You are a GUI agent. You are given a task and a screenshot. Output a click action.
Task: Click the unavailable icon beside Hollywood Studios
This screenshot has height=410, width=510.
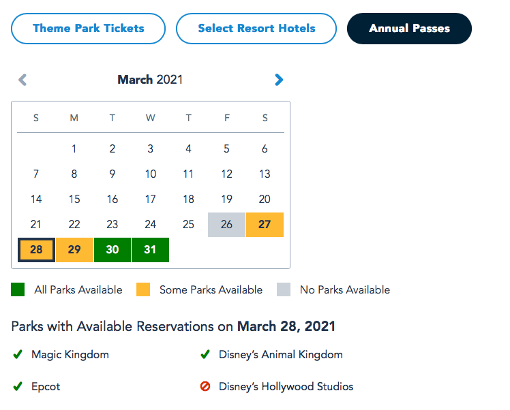point(205,386)
